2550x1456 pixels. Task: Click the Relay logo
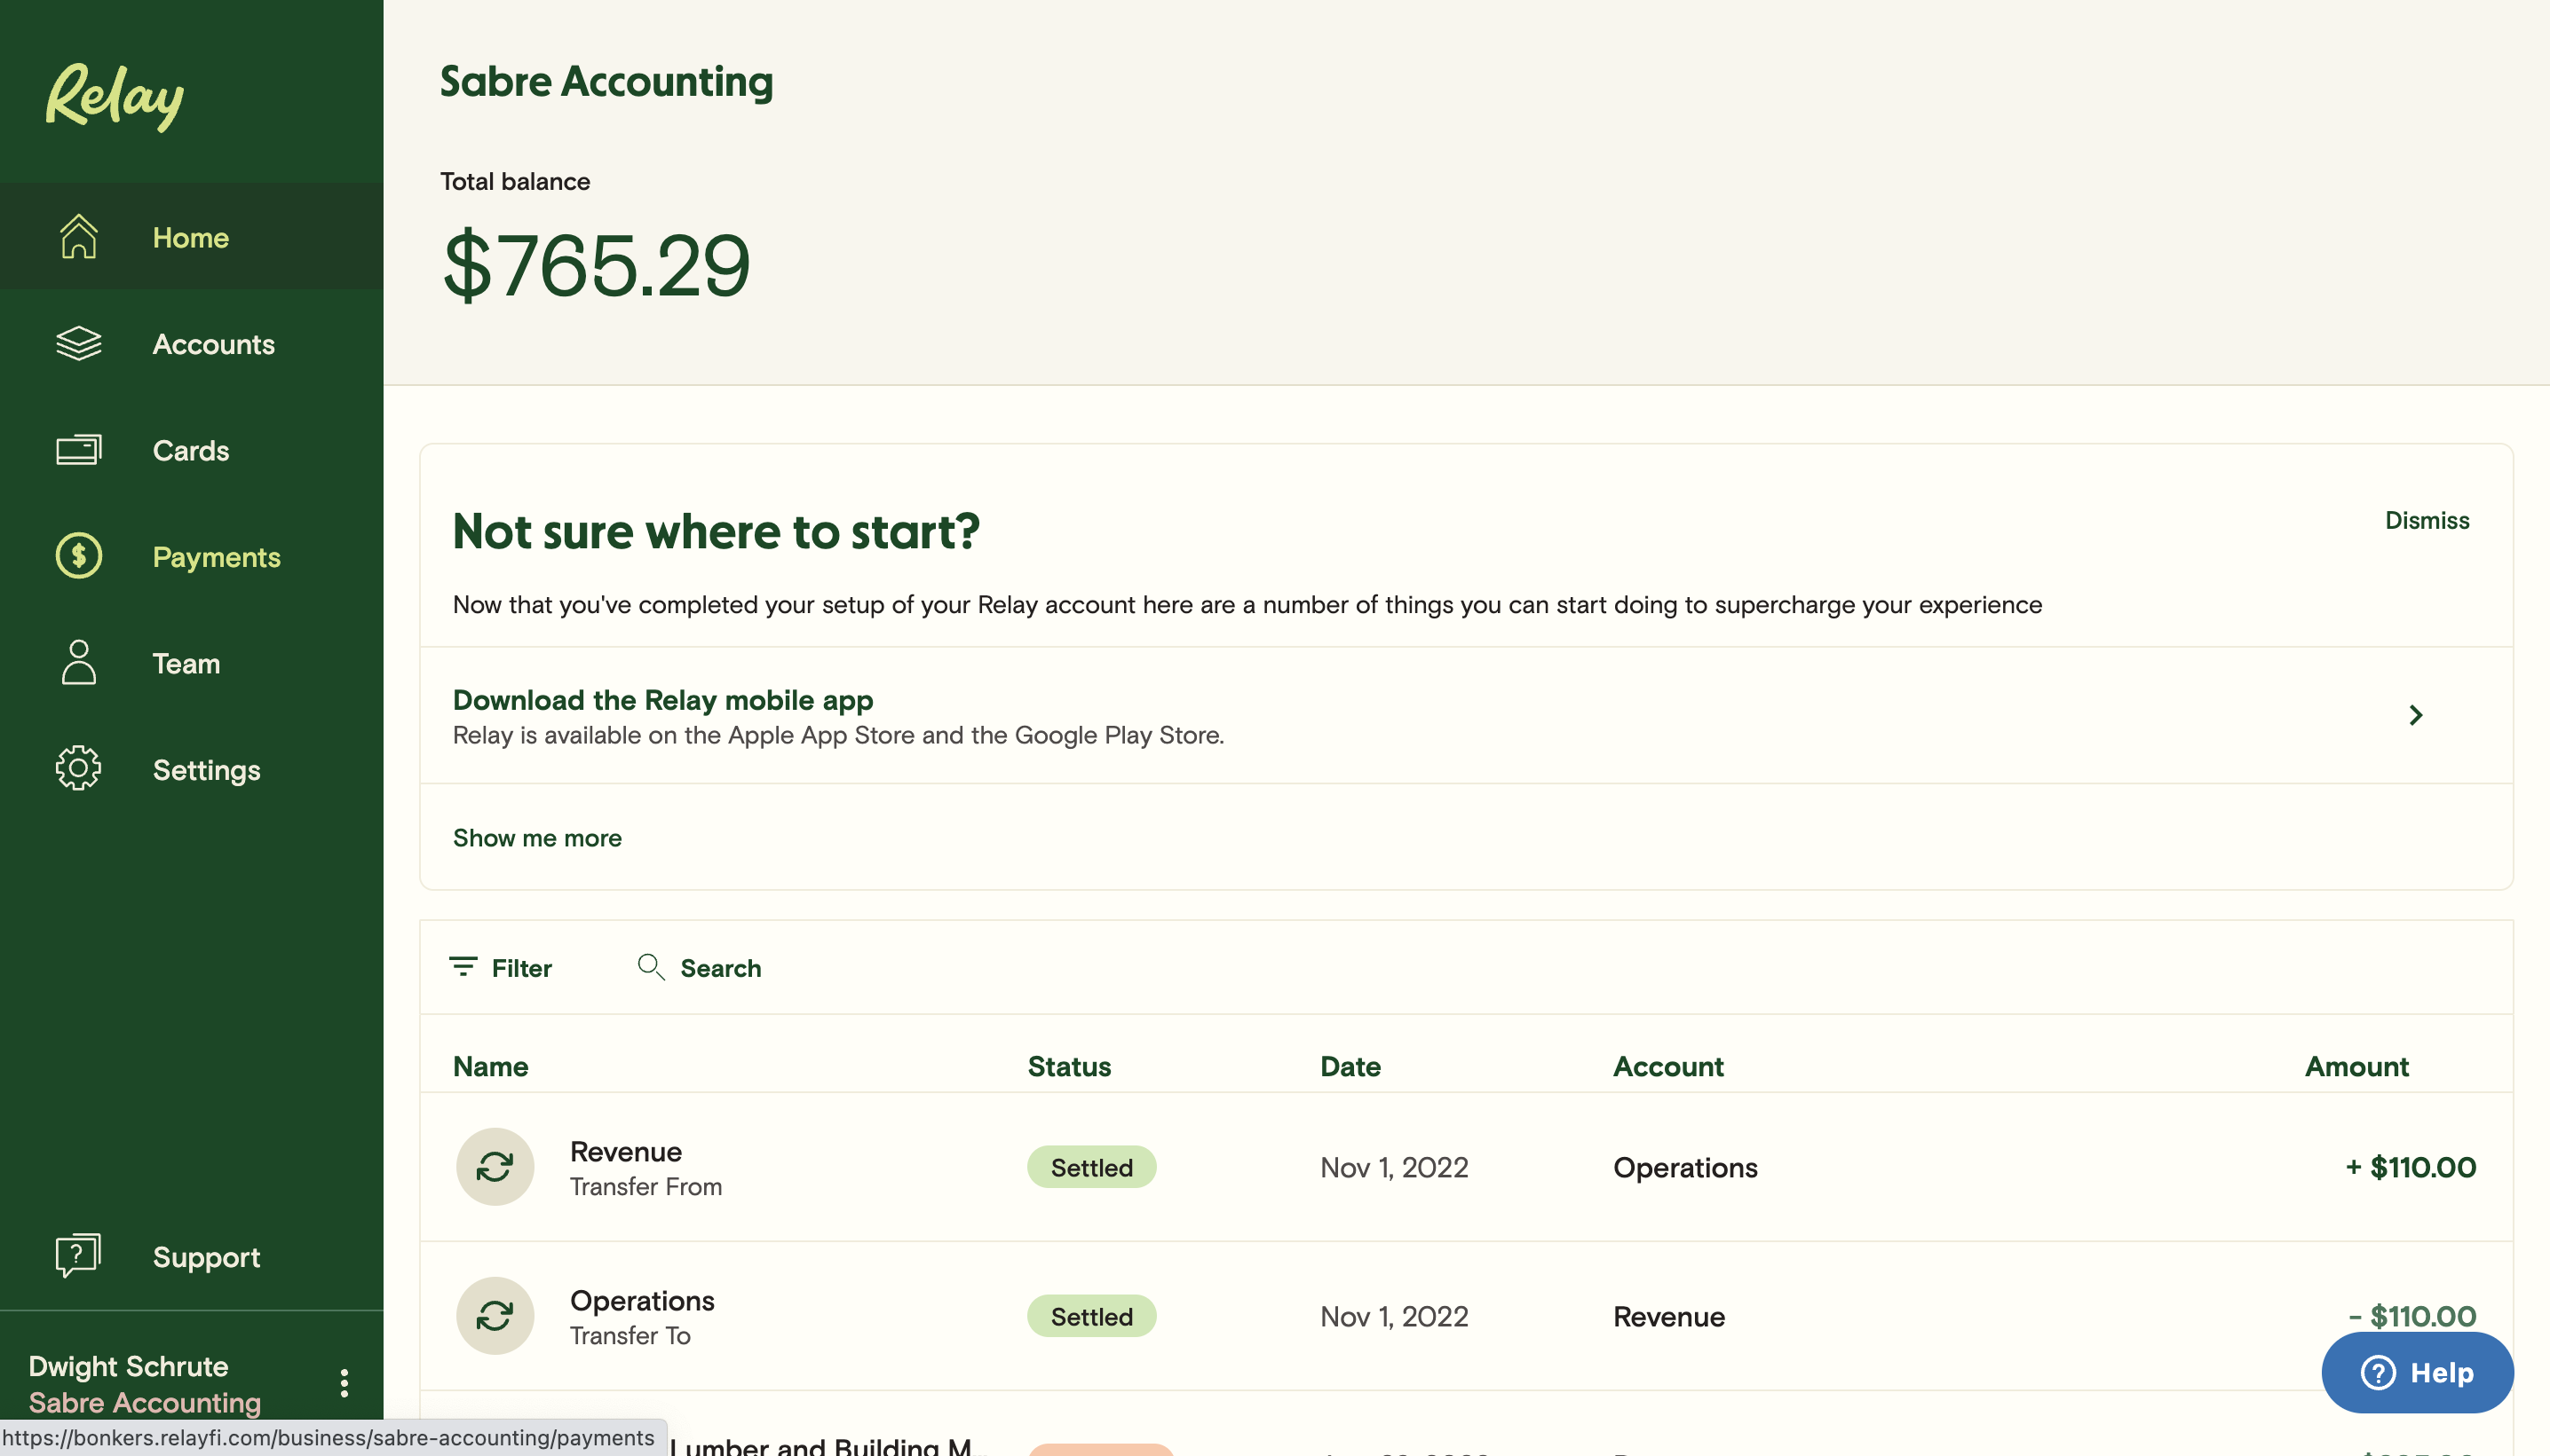tap(114, 96)
